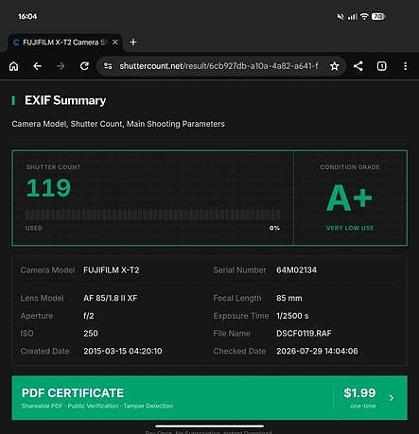Viewport: 419px width, 434px height.
Task: Open the three-dot browser menu
Action: click(x=405, y=66)
